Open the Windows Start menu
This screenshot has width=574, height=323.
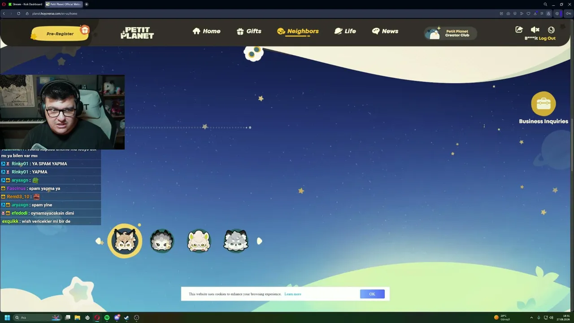(x=7, y=318)
